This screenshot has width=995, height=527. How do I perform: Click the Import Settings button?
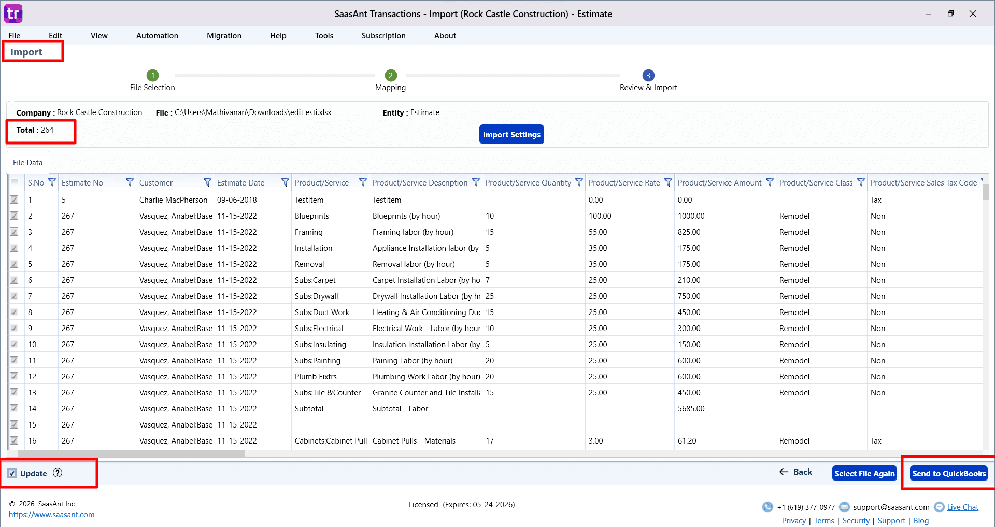point(511,134)
